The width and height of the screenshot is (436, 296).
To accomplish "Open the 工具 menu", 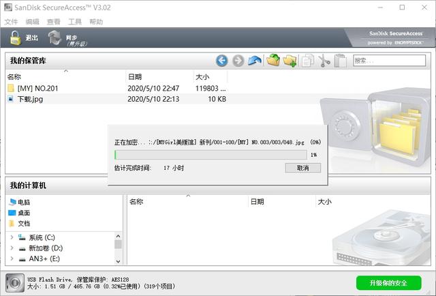I will tap(75, 22).
